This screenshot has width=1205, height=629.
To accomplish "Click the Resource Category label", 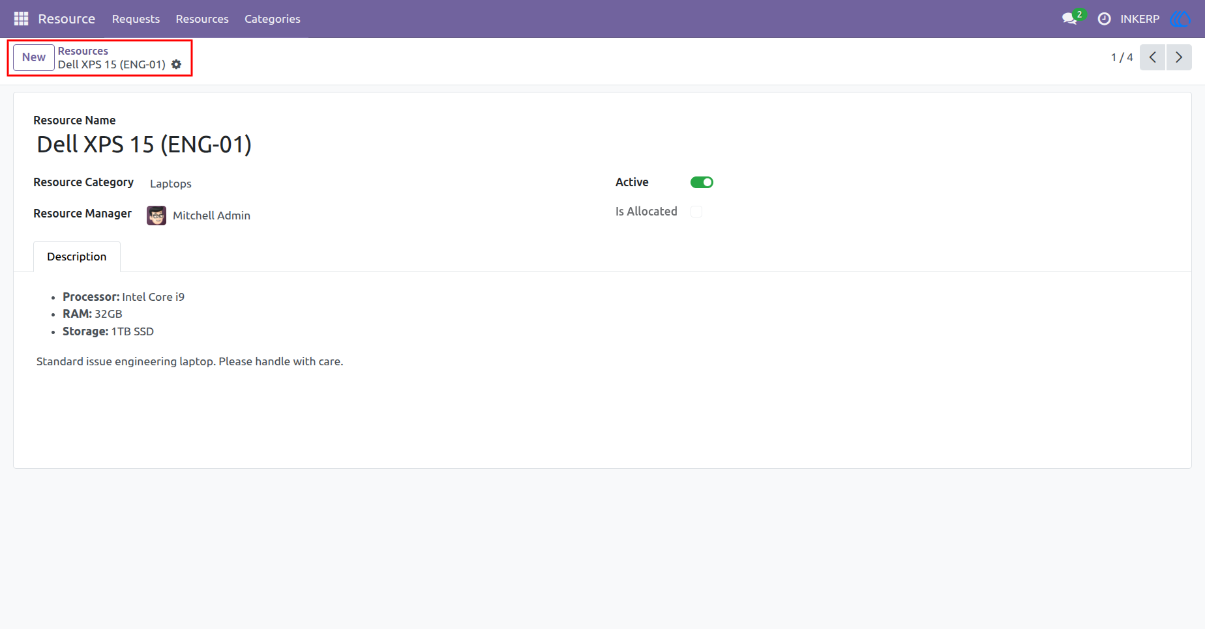I will 83,182.
